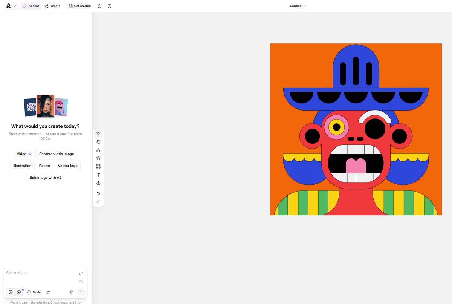
Task: Switch to the Create tab
Action: [52, 6]
